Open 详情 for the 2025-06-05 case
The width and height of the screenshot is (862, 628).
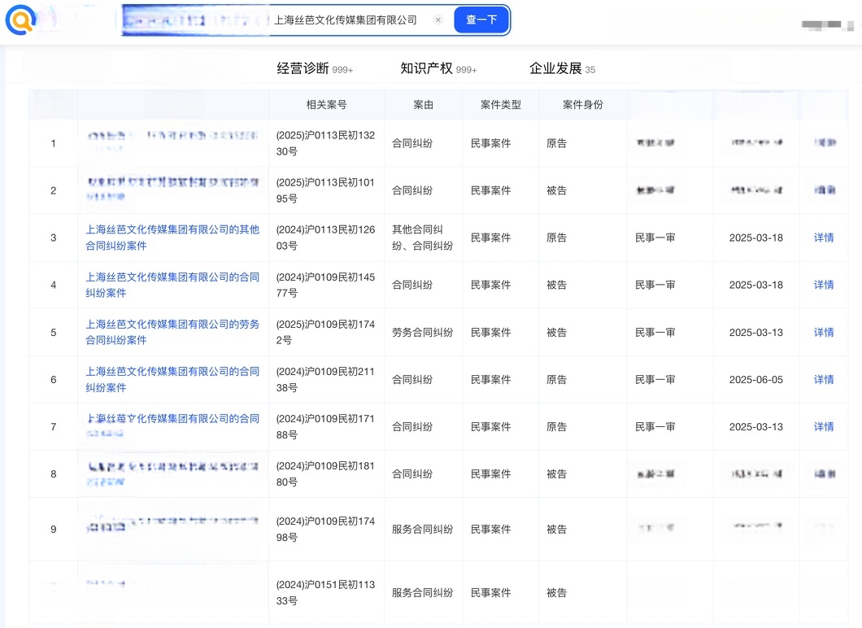point(824,379)
